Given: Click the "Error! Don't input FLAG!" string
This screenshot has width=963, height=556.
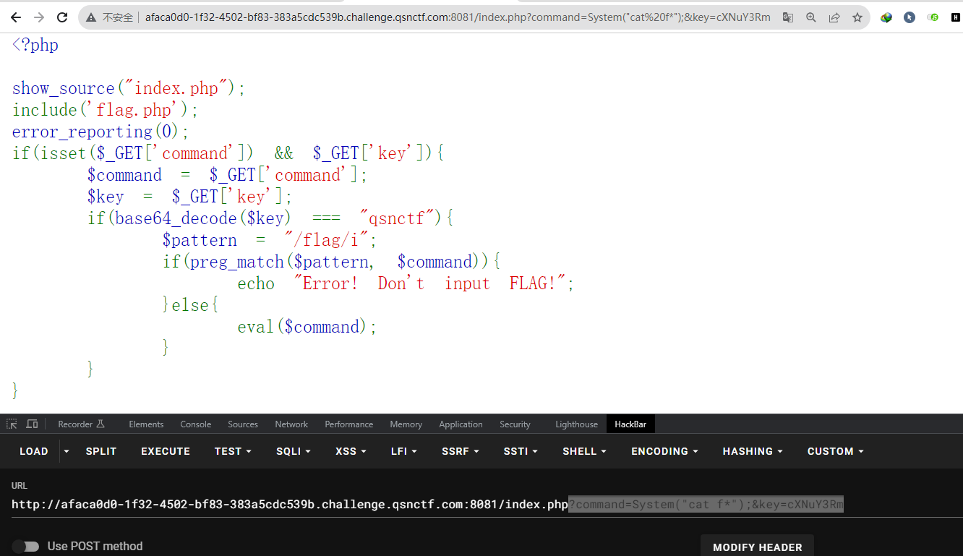Looking at the screenshot, I should (429, 283).
